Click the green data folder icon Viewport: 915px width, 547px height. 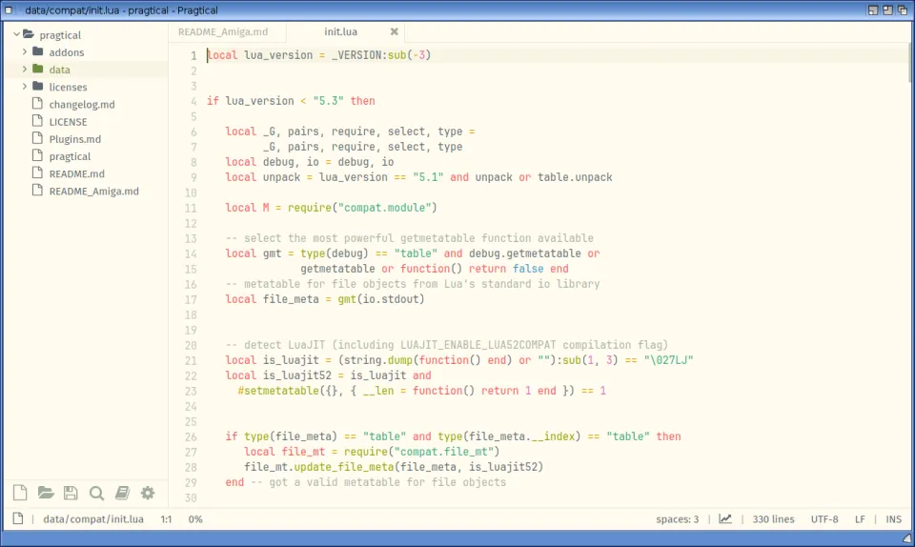point(38,69)
